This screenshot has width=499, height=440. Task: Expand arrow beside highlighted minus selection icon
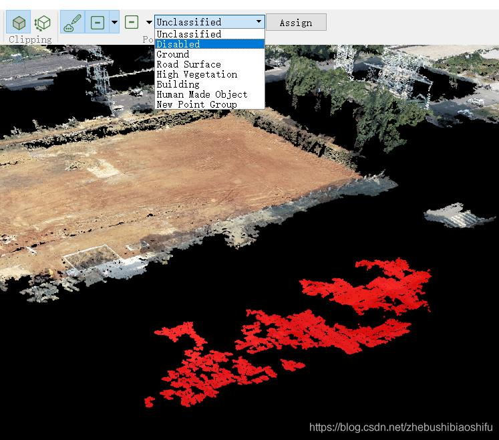click(115, 22)
